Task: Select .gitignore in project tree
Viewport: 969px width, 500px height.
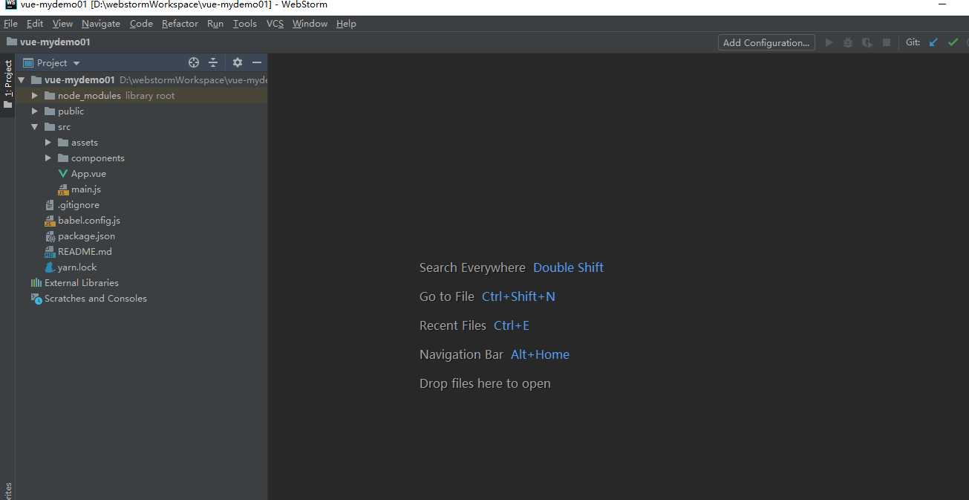Action: 79,205
